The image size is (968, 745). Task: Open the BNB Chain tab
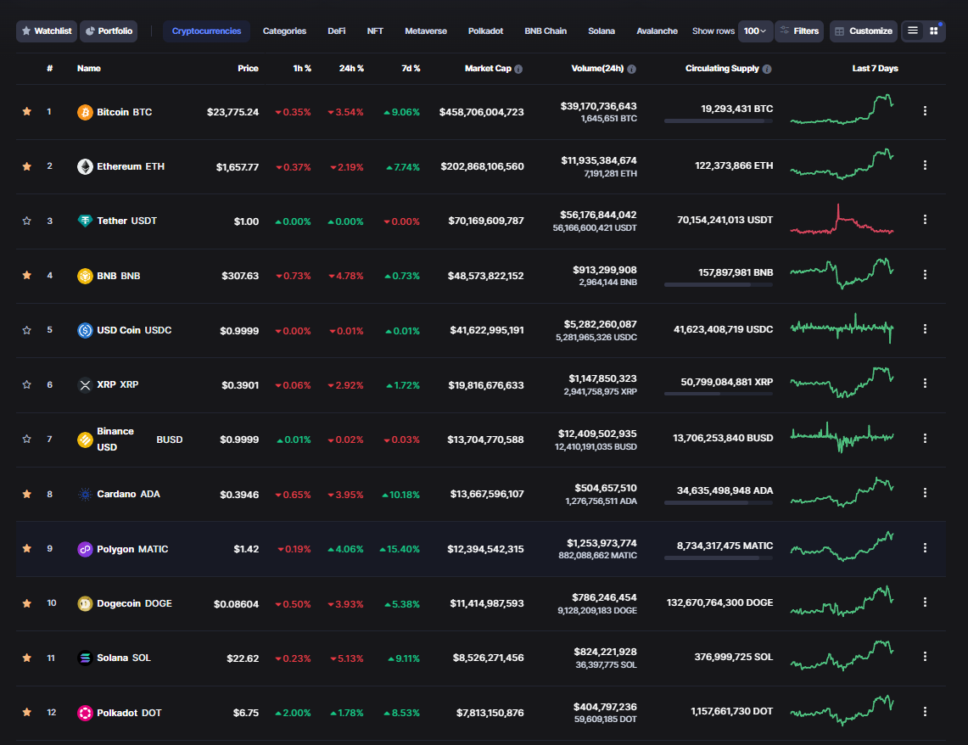546,31
